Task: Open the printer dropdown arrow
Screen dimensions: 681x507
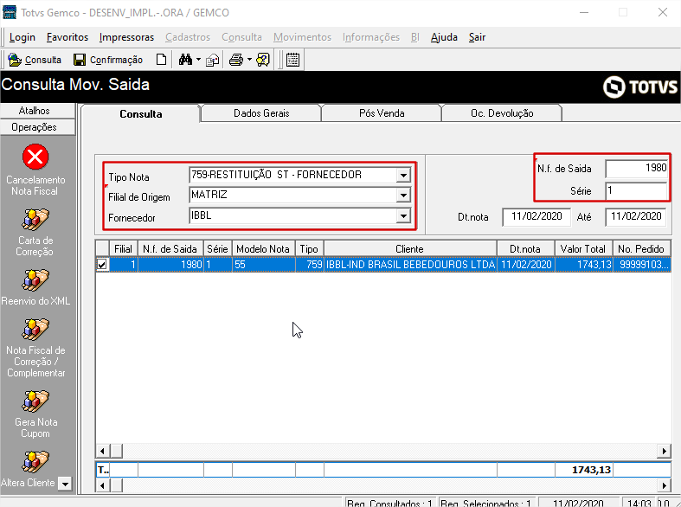Action: pos(250,60)
